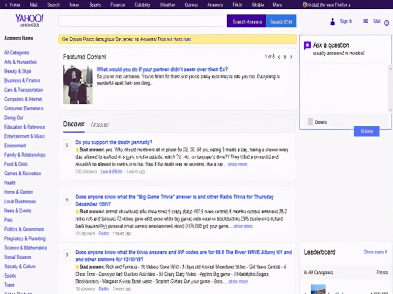This screenshot has height=294, width=393.
Task: Open the Pets category
Action: [x=8, y=220]
